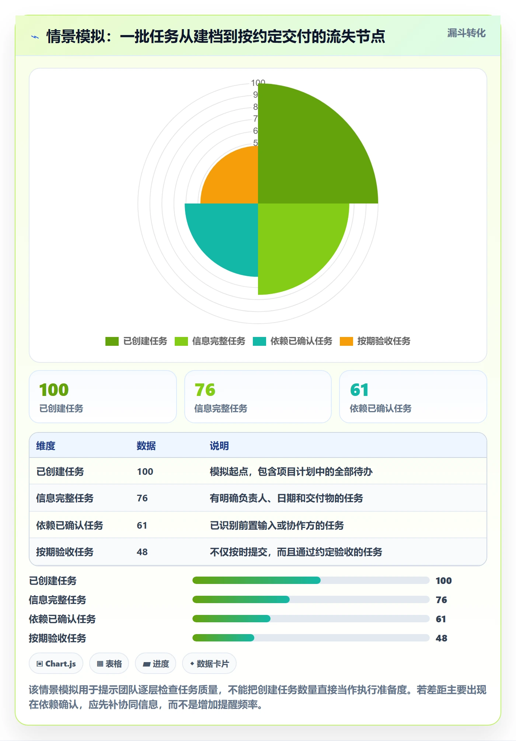
Task: Toggle the 已创建任务 legend color swatch
Action: tap(112, 341)
